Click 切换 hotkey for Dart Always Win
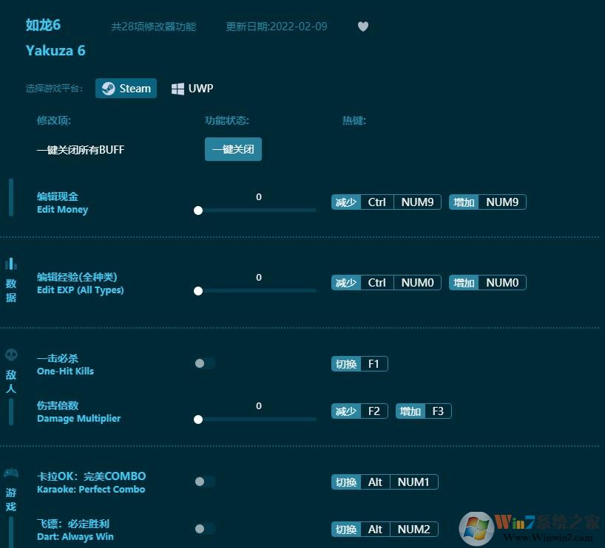The image size is (605, 548). click(345, 529)
